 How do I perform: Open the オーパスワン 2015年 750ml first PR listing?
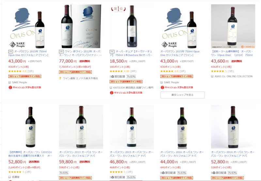point(28,53)
